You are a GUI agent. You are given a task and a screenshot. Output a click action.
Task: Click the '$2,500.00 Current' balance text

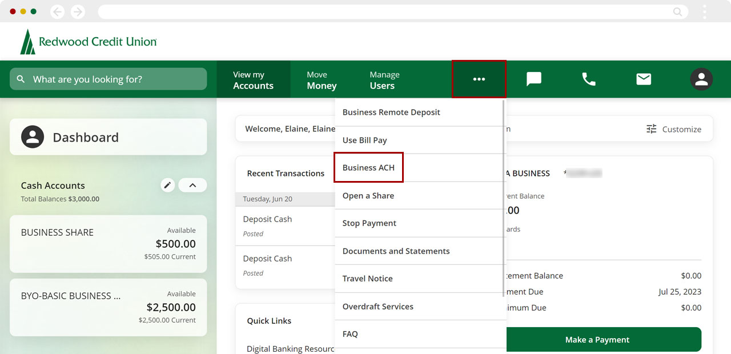tap(167, 320)
